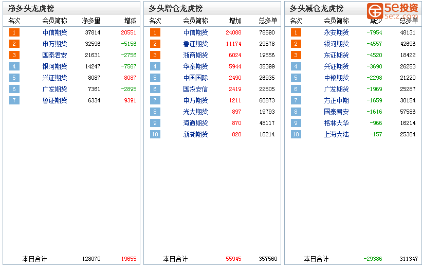The image size is (422, 268).
Task: Select 银河期货 in 多头减仓龙虎榜
Action: click(336, 44)
